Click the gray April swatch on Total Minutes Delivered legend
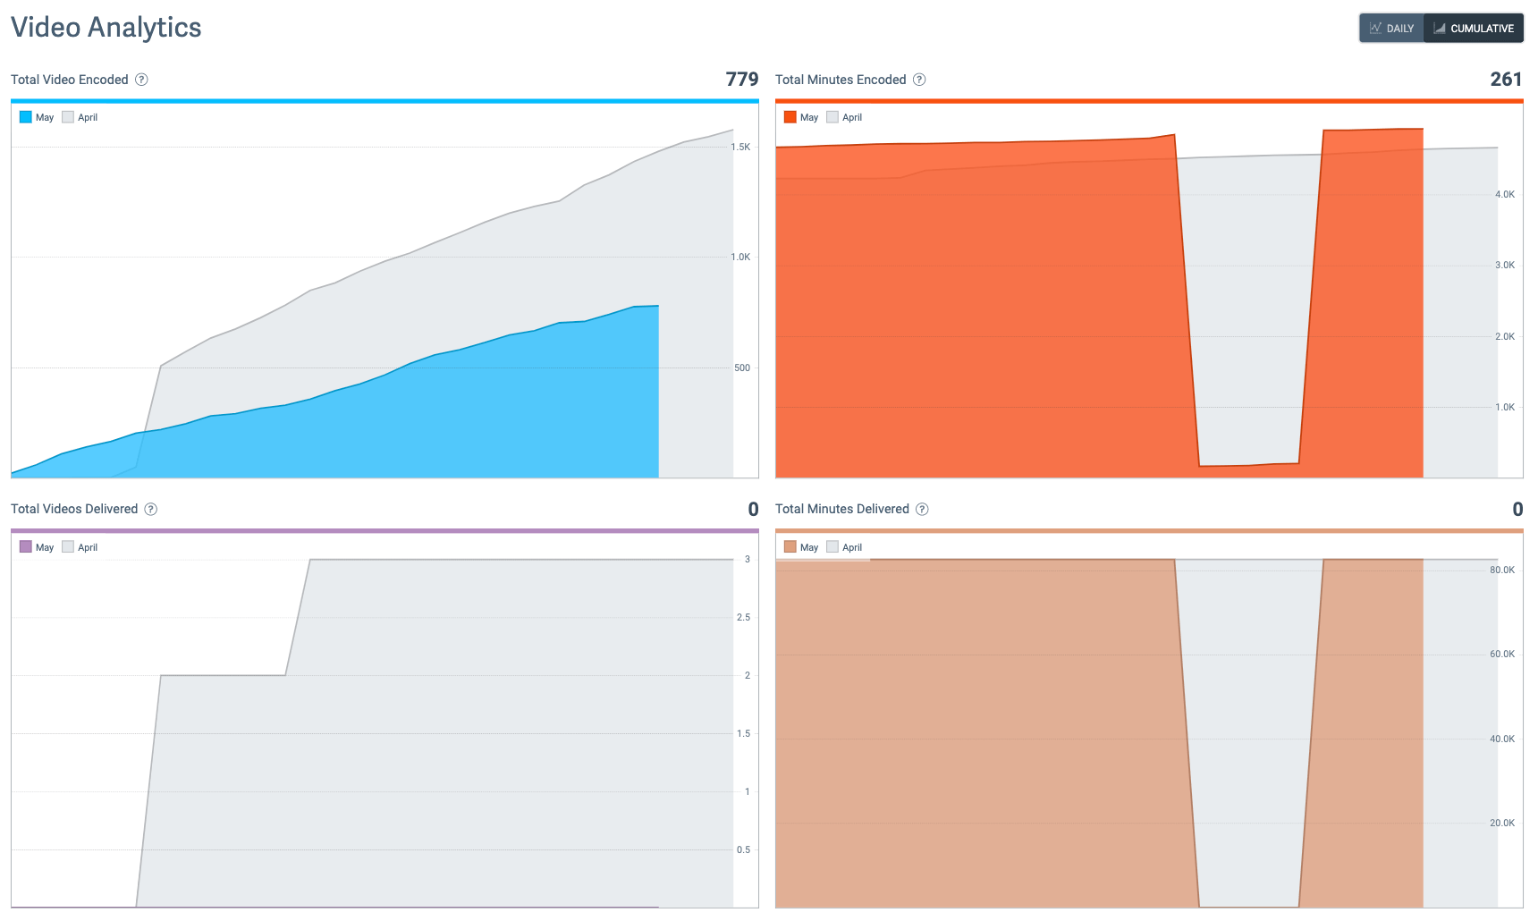1538x921 pixels. pyautogui.click(x=832, y=546)
